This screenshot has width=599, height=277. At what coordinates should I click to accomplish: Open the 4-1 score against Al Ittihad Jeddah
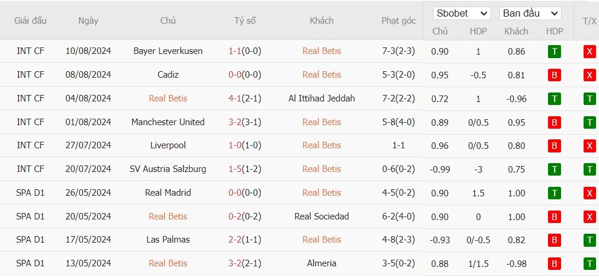click(x=235, y=98)
